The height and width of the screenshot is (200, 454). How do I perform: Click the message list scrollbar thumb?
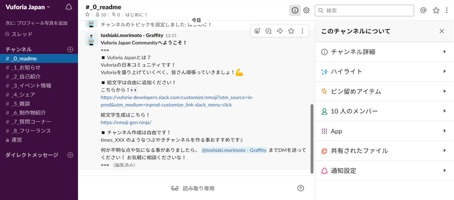point(312,139)
